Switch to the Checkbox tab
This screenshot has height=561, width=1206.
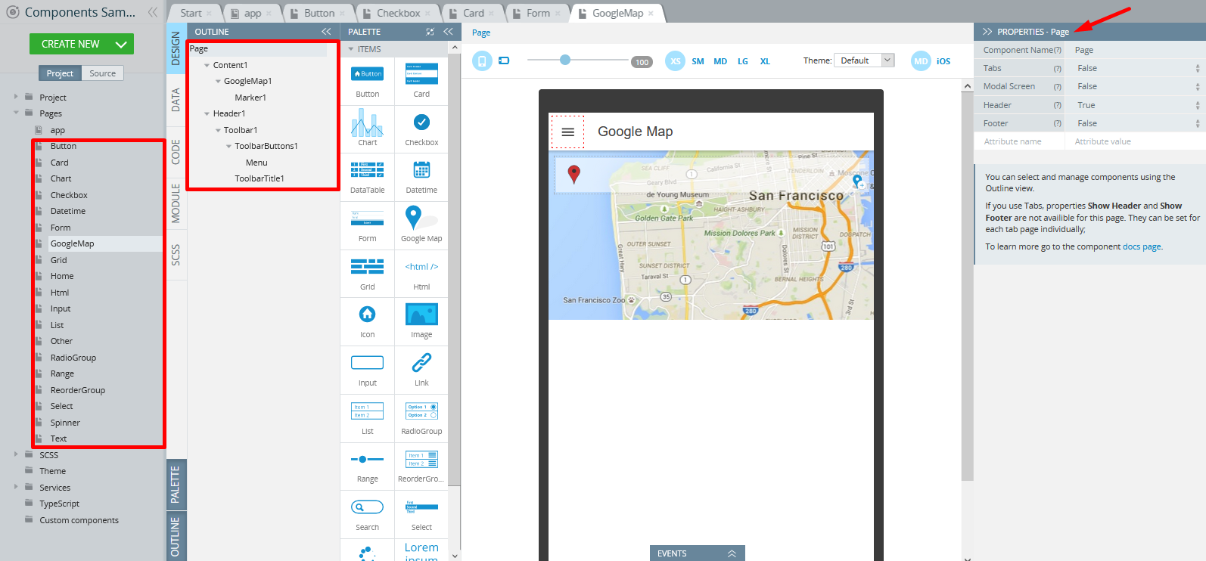coord(399,13)
